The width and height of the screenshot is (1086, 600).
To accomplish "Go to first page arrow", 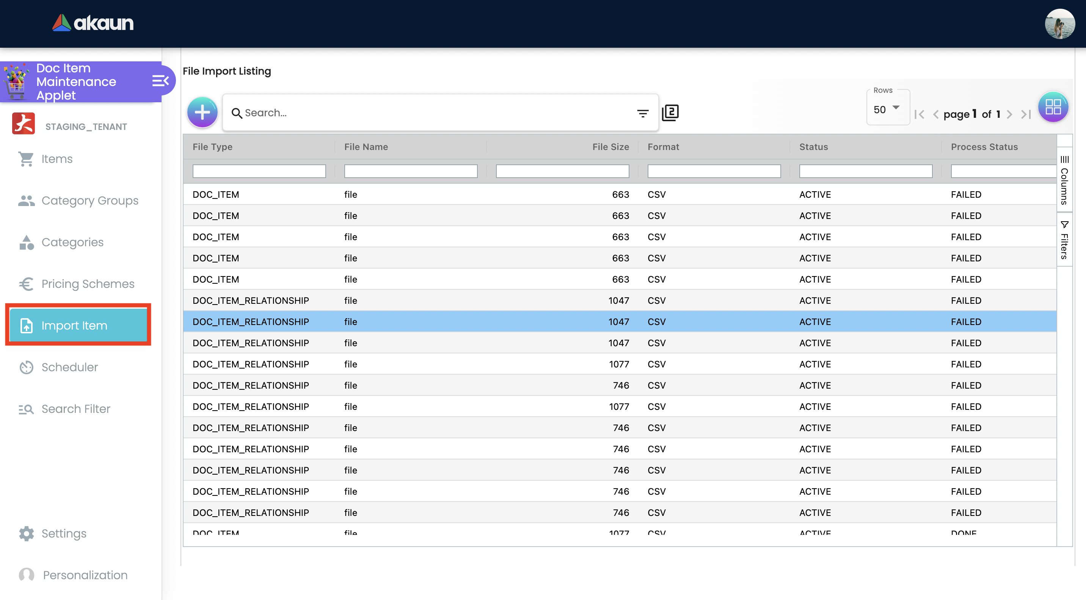I will click(x=920, y=114).
